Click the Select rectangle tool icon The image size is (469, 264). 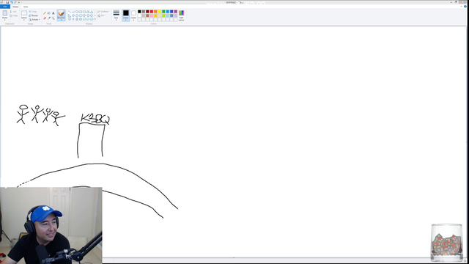pos(24,13)
